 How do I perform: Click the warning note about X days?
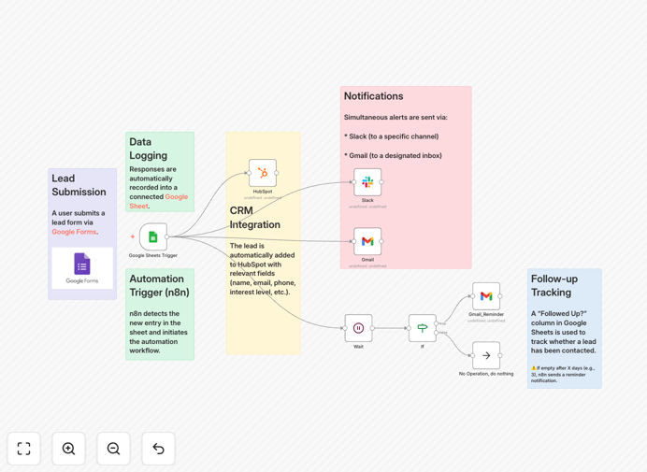(563, 374)
